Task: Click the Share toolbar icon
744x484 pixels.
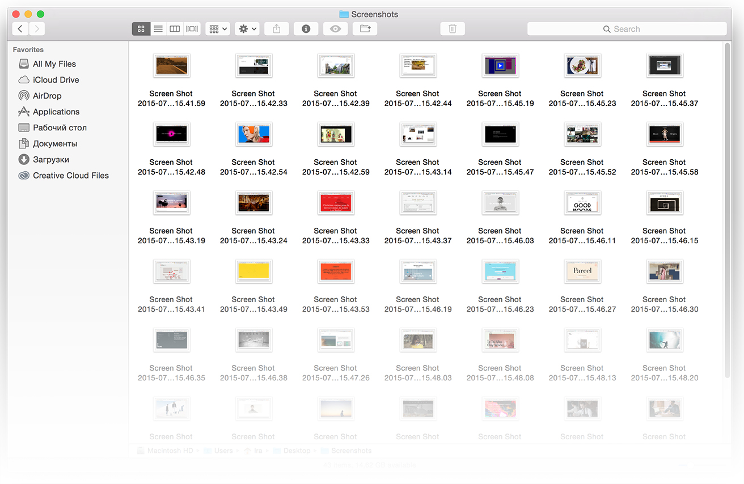Action: pyautogui.click(x=277, y=29)
